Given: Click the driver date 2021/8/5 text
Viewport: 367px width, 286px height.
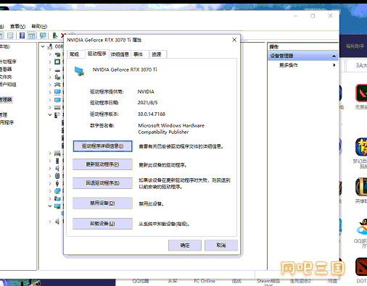Looking at the screenshot, I should coord(147,103).
